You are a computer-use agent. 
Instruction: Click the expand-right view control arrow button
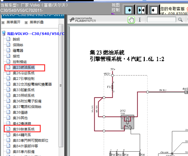[x=129, y=10]
